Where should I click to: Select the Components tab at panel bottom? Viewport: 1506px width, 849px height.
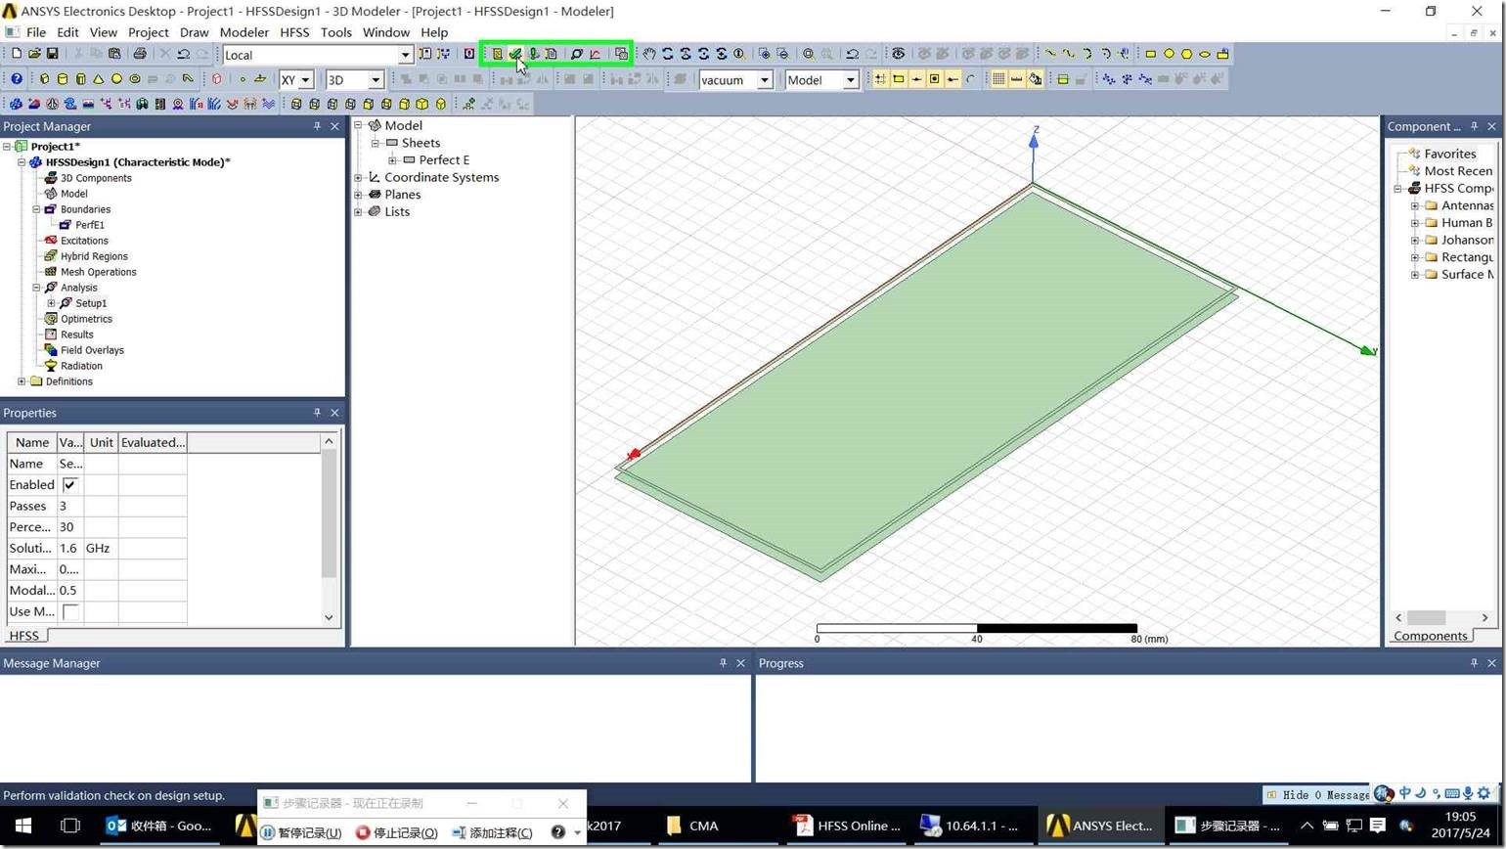(1430, 636)
